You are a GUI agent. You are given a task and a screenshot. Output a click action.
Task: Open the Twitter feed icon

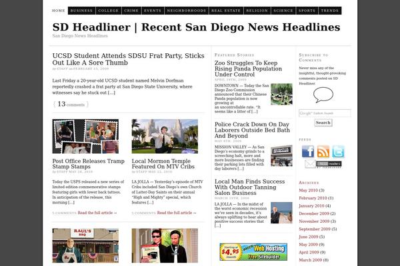tap(338, 152)
